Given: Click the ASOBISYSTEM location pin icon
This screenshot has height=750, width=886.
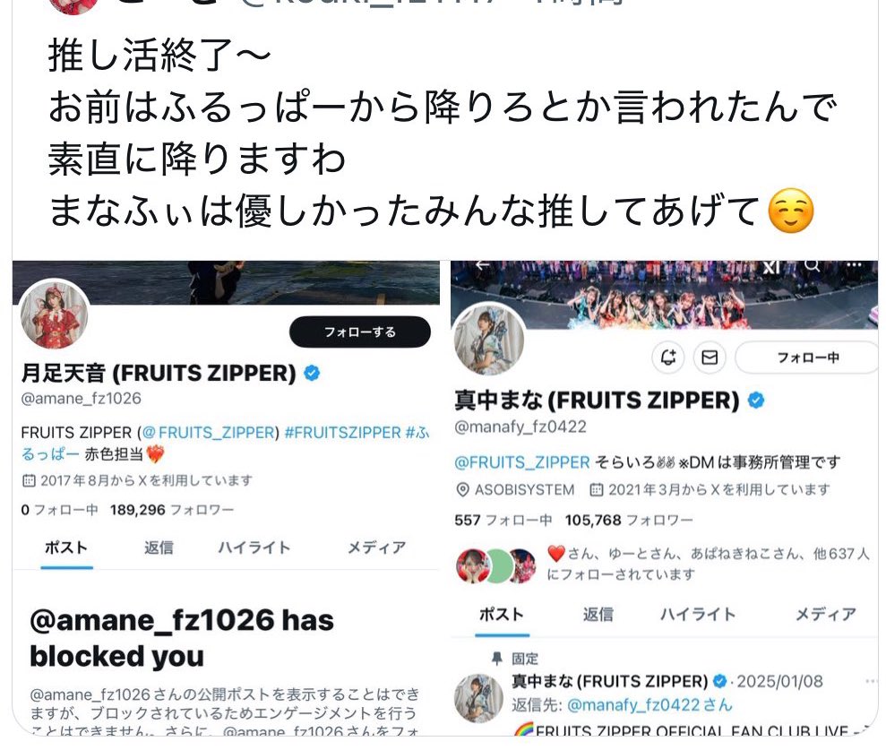Looking at the screenshot, I should (462, 490).
